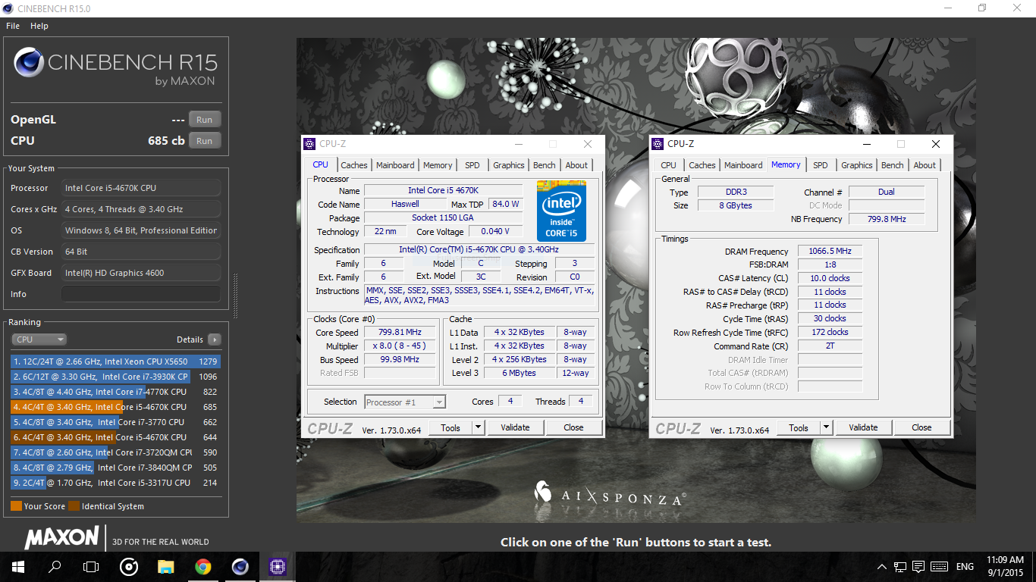Viewport: 1036px width, 582px height.
Task: Switch to CPU tab in right CPU-Z
Action: tap(668, 165)
